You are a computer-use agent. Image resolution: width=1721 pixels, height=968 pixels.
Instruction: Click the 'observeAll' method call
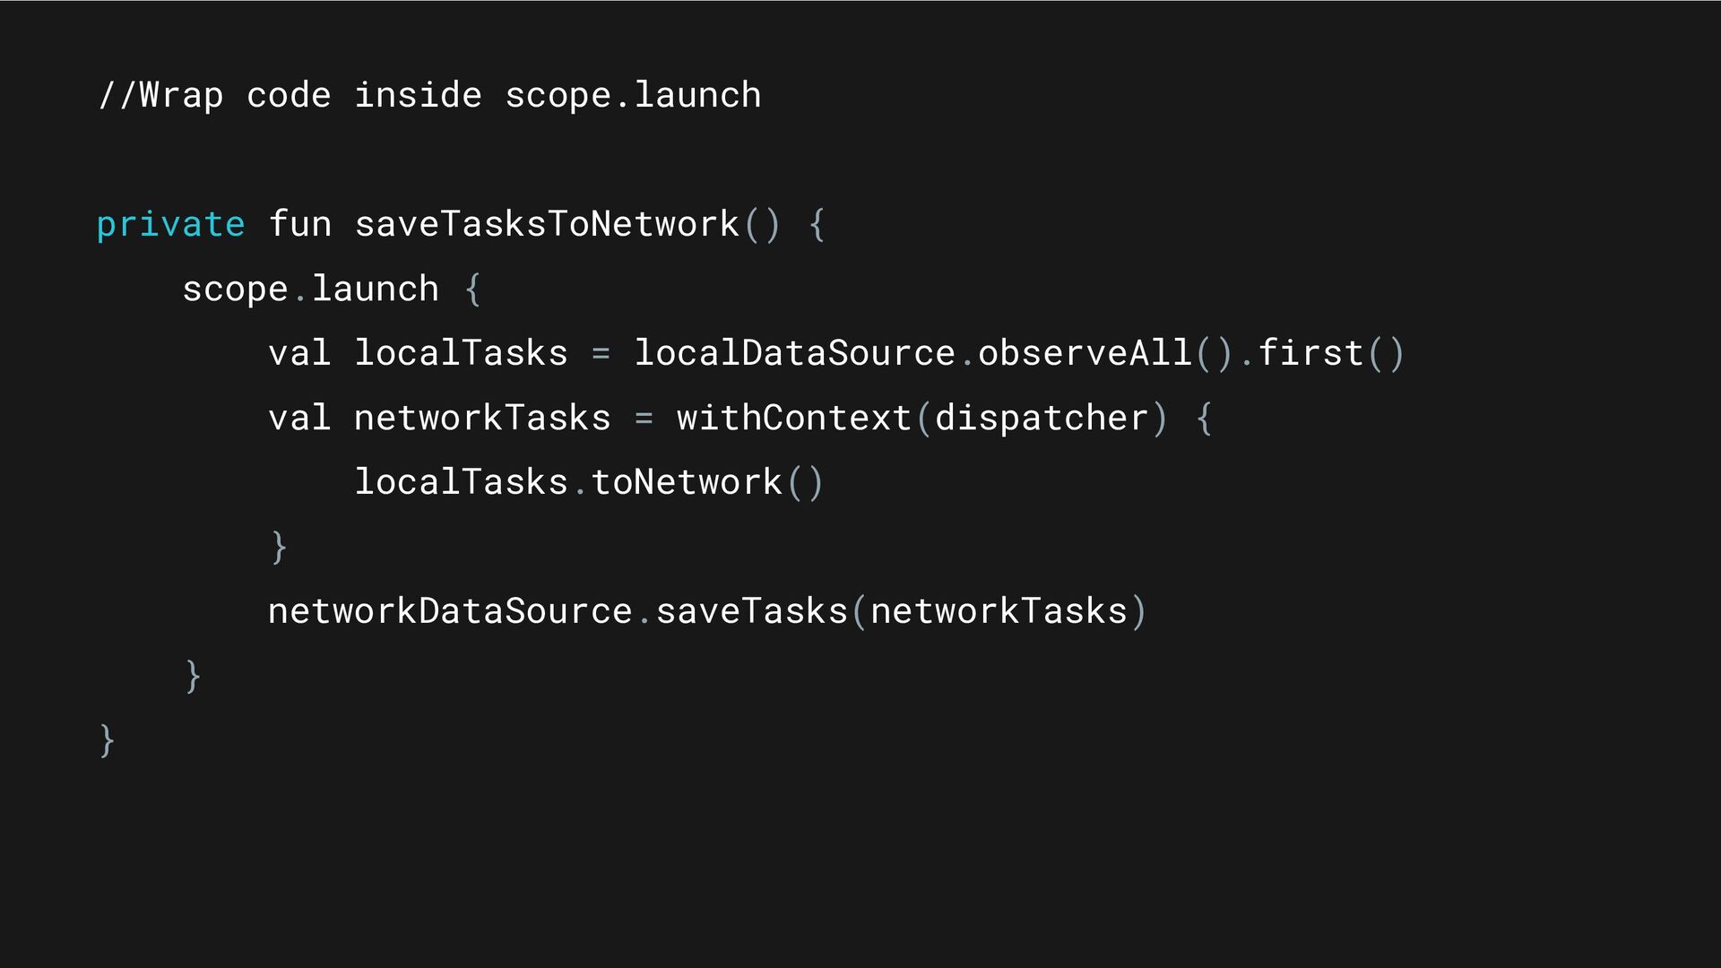click(1085, 352)
